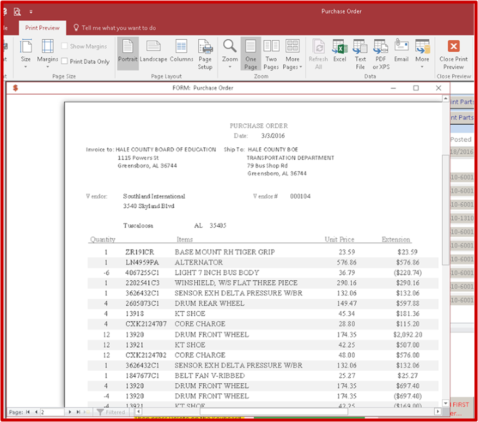Click the Posted label in background form
Image resolution: width=478 pixels, height=422 pixels.
(460, 139)
